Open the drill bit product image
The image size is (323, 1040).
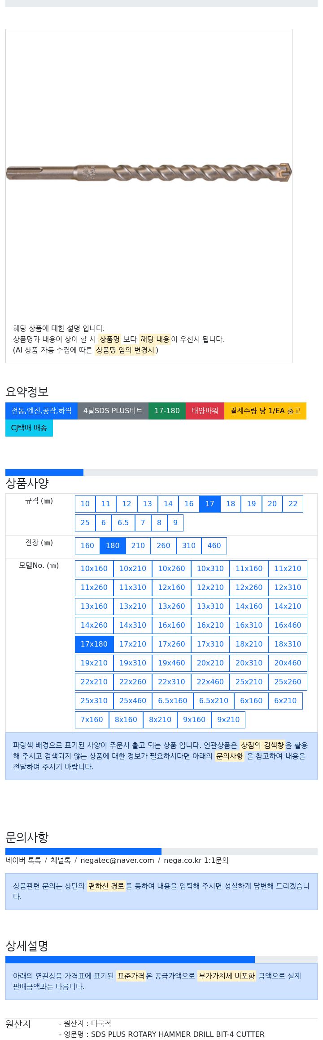[x=148, y=173]
